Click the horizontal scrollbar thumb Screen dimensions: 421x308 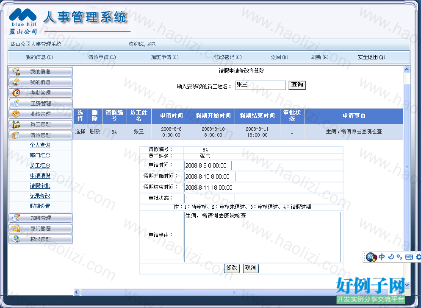[x=235, y=292]
